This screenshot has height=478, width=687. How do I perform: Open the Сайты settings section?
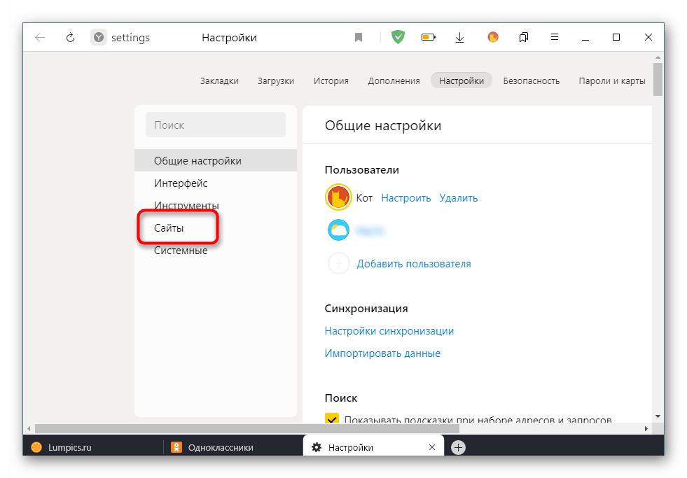point(169,228)
